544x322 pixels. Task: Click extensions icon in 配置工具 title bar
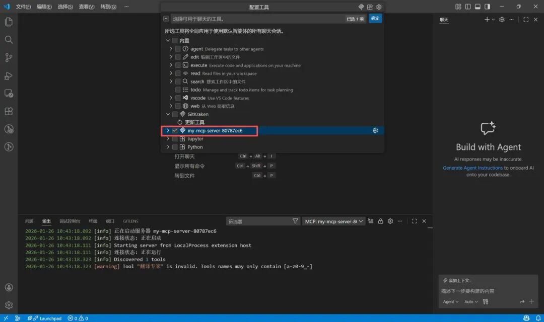pyautogui.click(x=370, y=7)
